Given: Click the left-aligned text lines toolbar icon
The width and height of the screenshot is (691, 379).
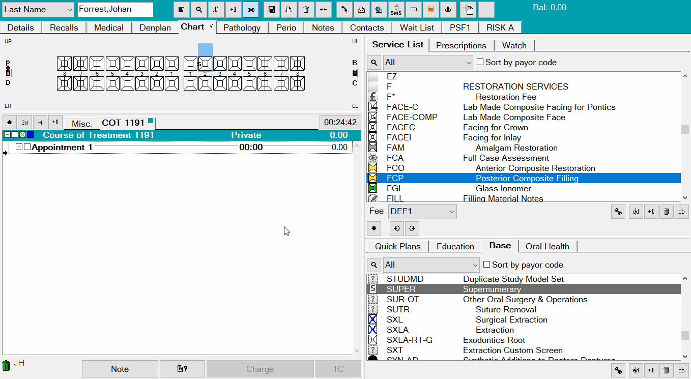Looking at the screenshot, I should tap(182, 10).
